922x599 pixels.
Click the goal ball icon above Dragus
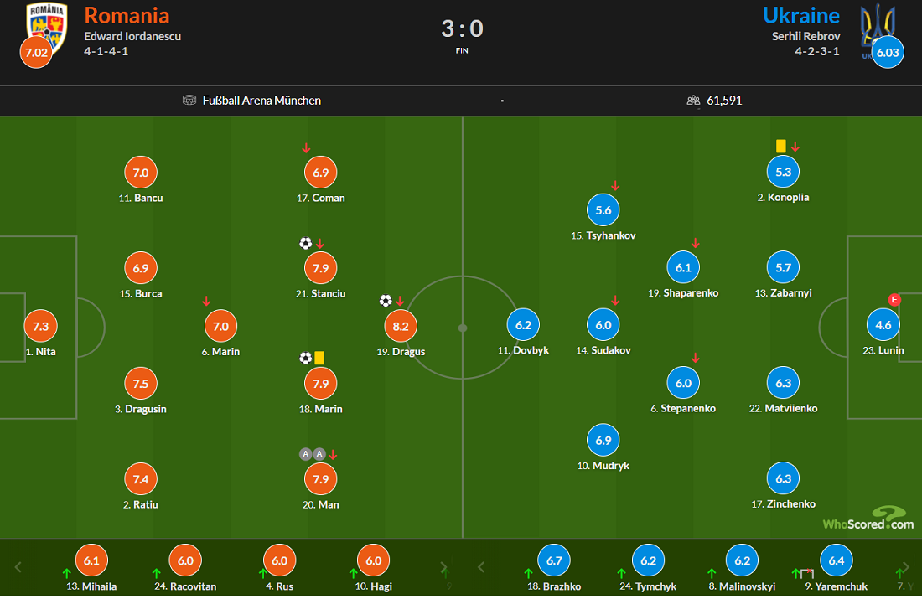click(386, 301)
